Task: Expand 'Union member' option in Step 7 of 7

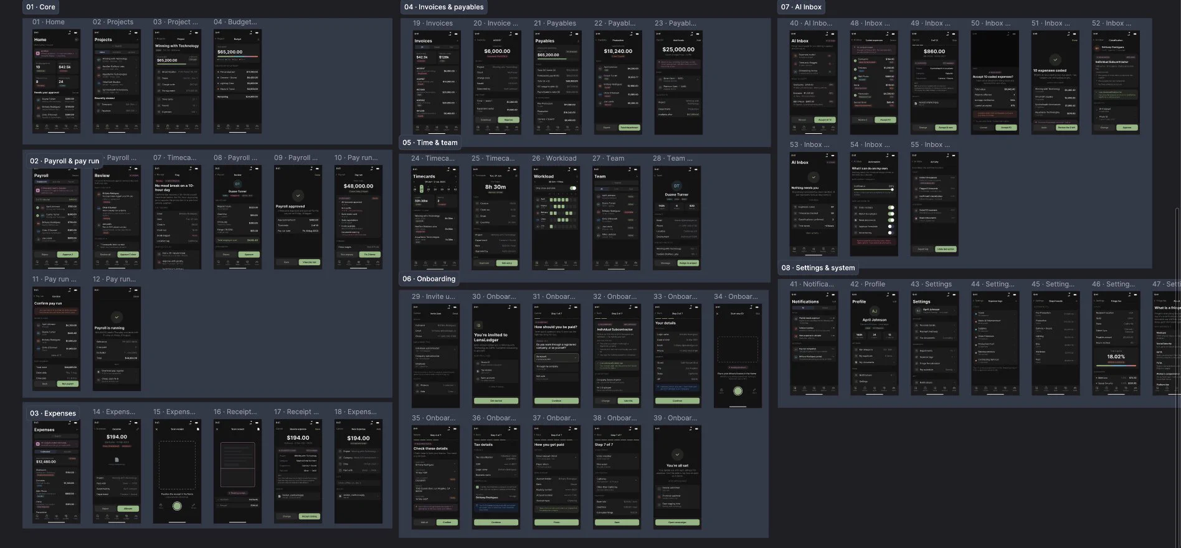Action: [x=617, y=456]
